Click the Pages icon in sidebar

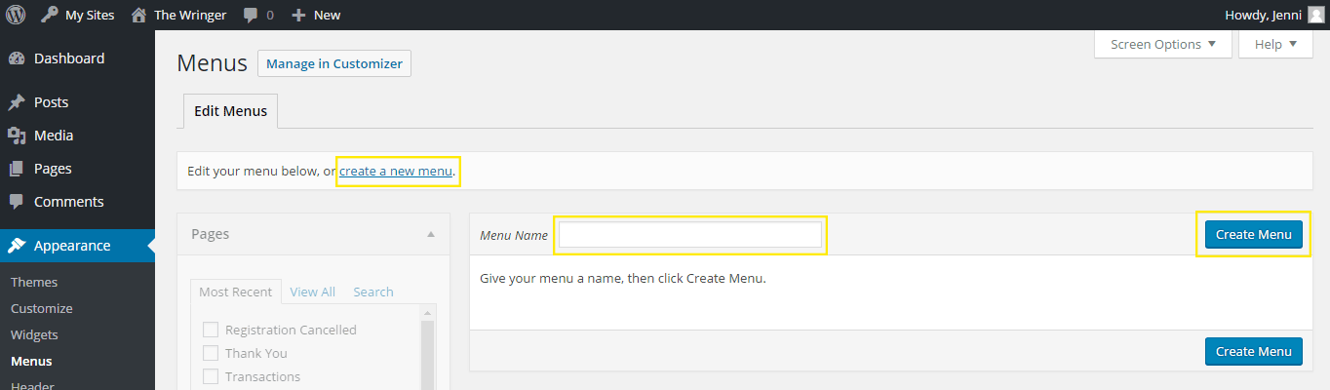[x=17, y=169]
